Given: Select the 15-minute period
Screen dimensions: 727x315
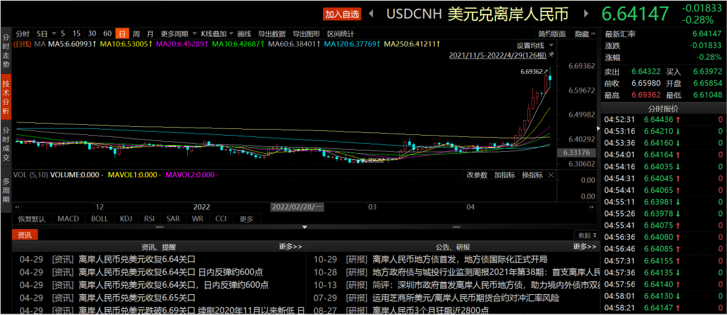Looking at the screenshot, I should [77, 34].
